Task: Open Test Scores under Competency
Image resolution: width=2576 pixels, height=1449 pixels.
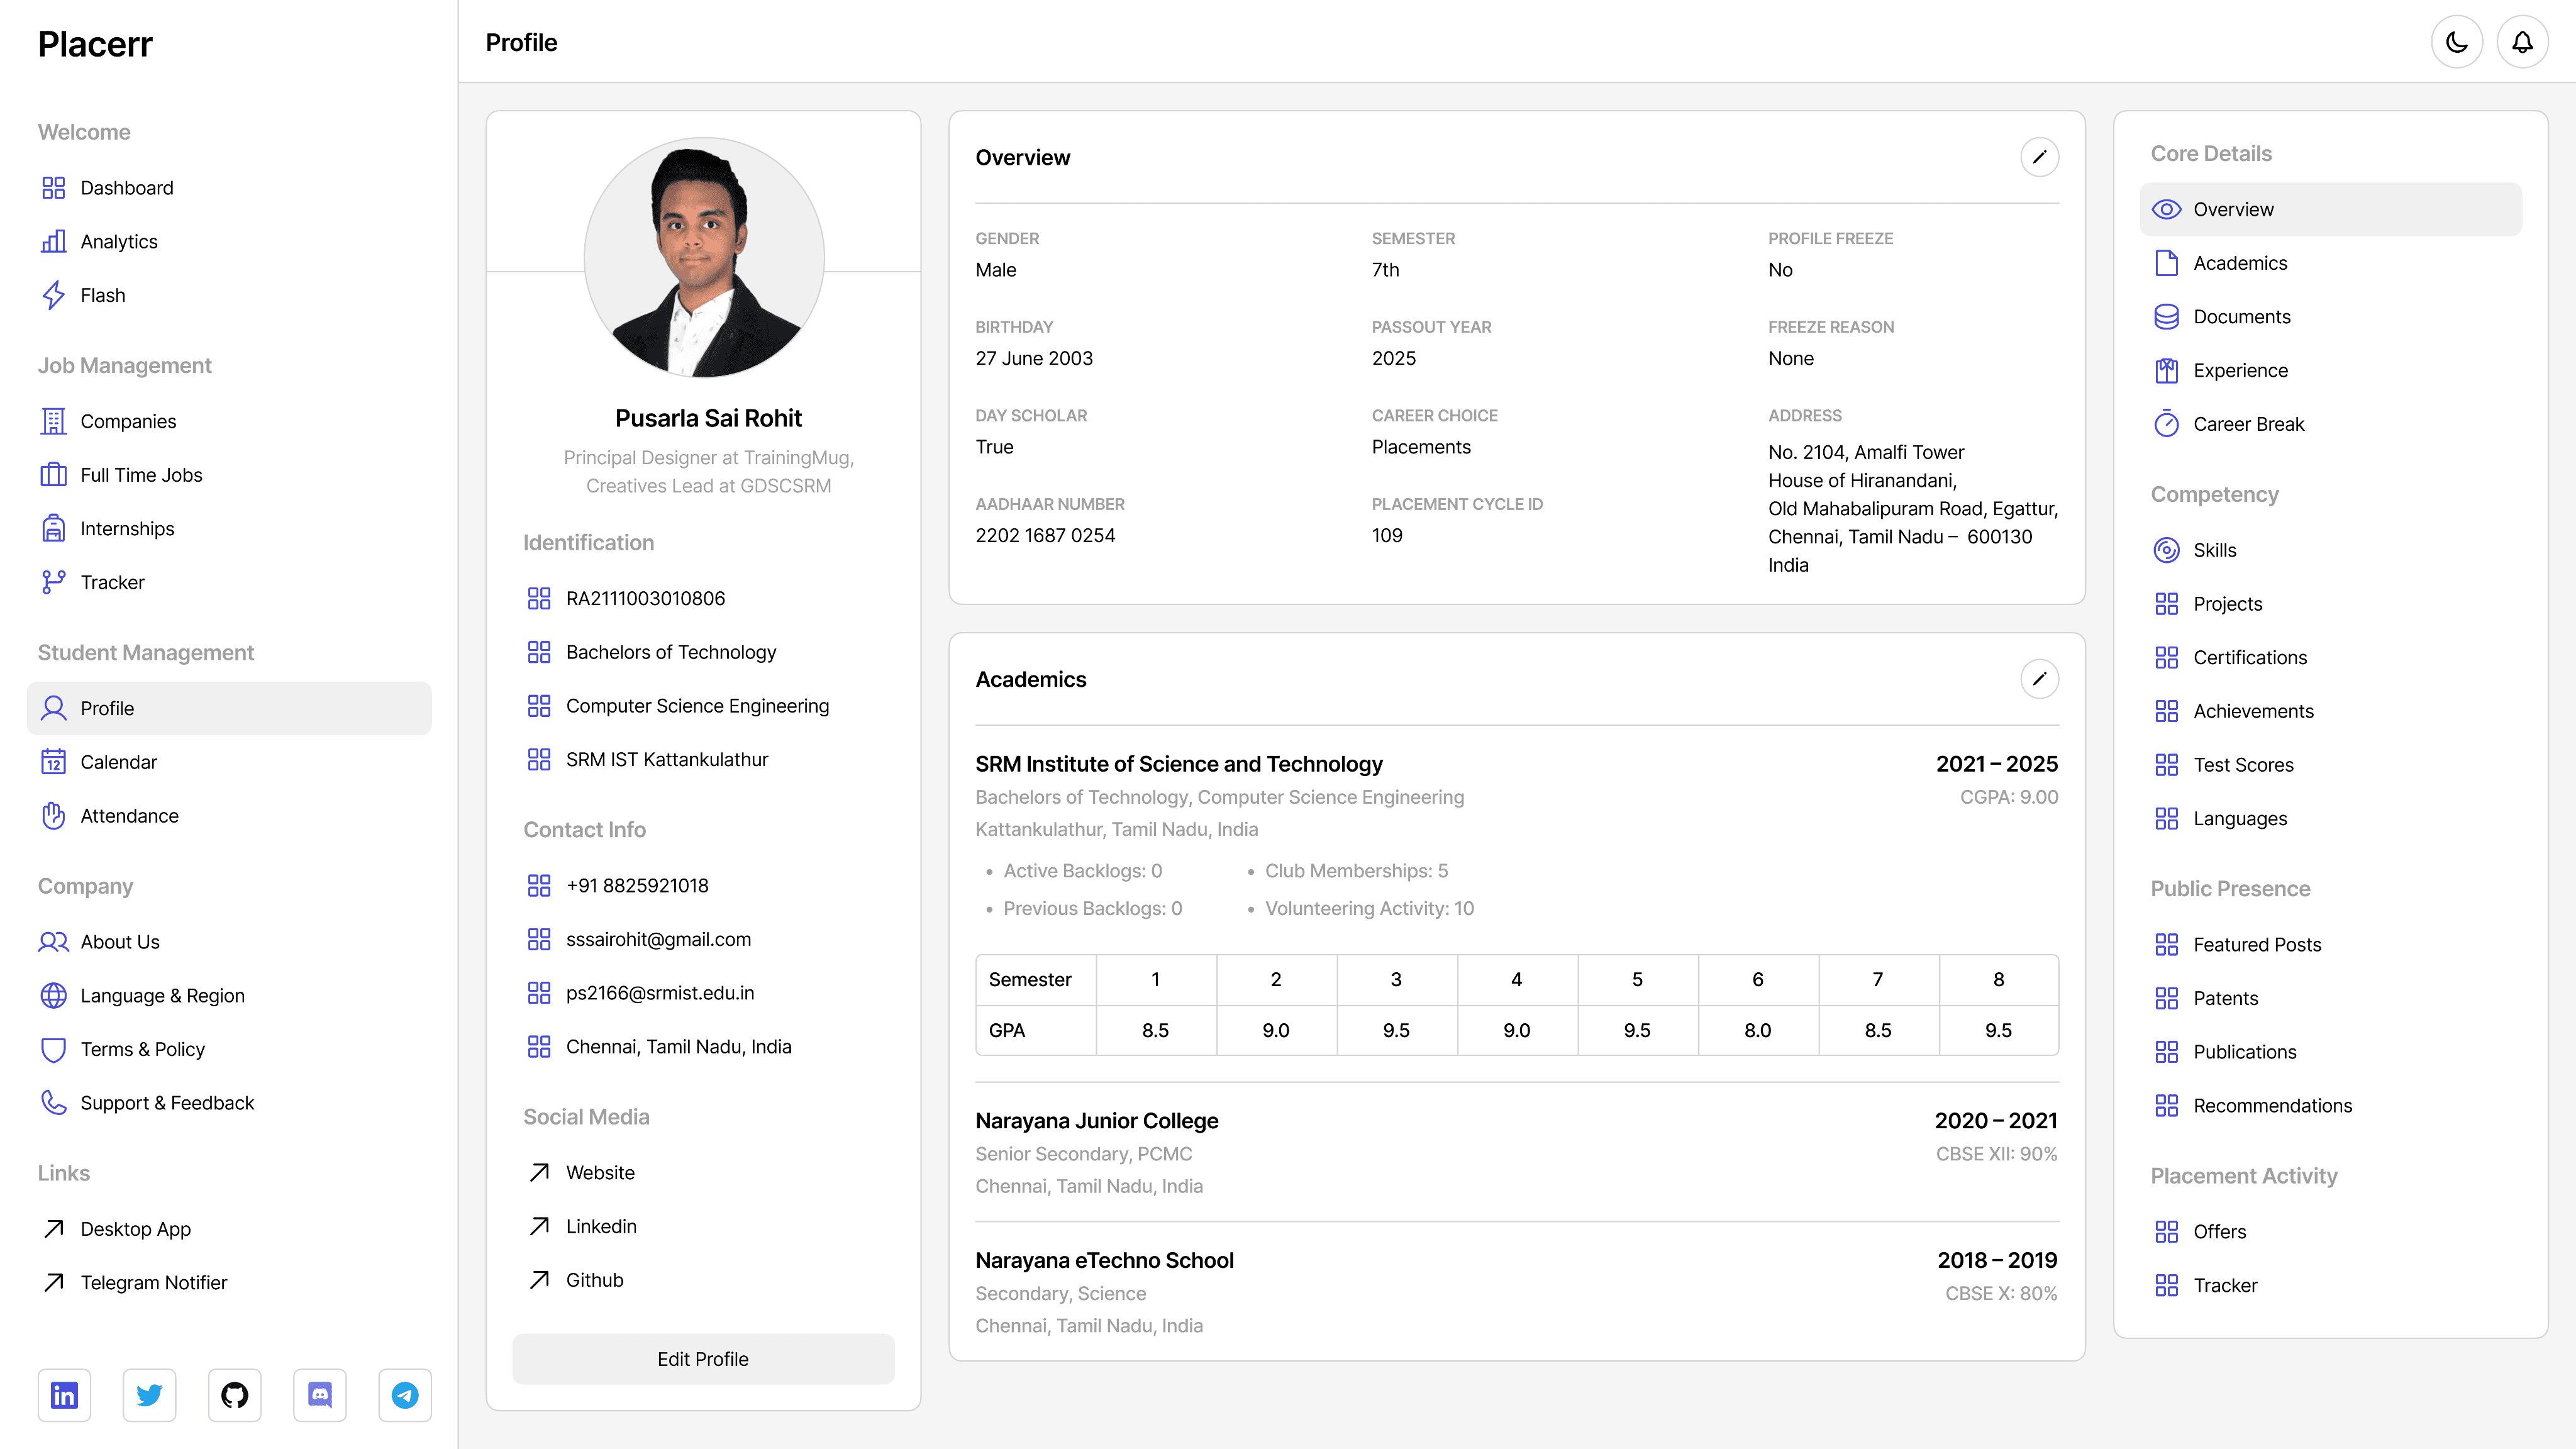Action: [x=2331, y=765]
